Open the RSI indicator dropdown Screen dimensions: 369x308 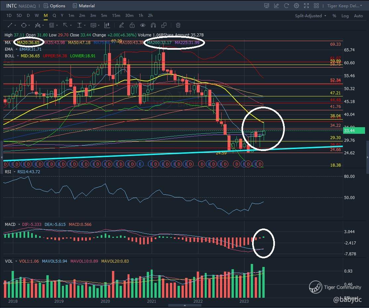tap(15, 172)
